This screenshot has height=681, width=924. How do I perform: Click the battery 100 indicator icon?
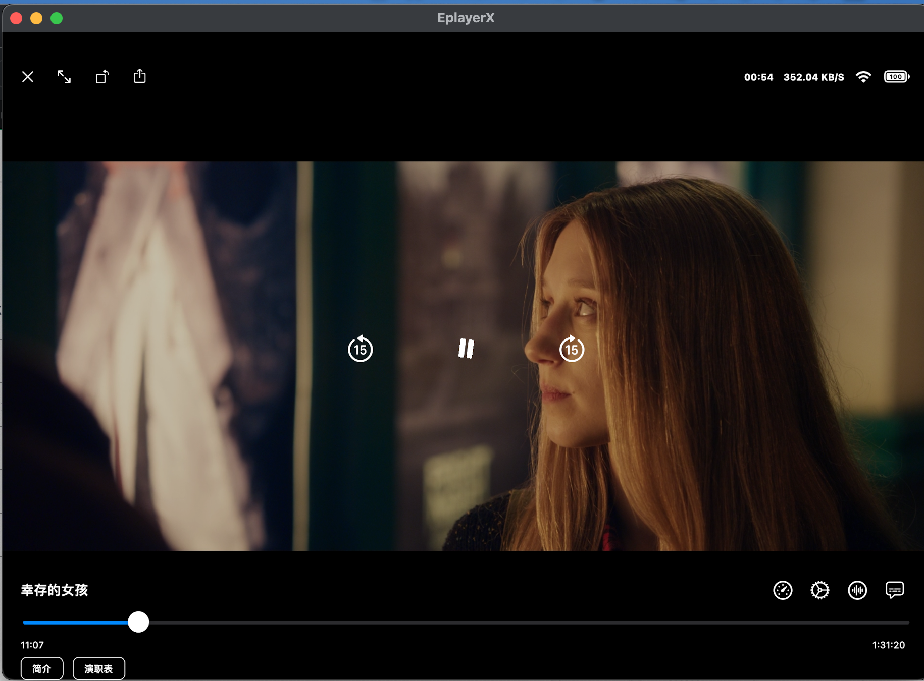(897, 77)
